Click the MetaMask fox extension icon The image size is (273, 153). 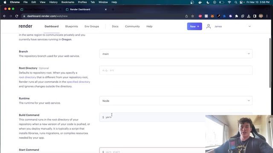pos(212,16)
